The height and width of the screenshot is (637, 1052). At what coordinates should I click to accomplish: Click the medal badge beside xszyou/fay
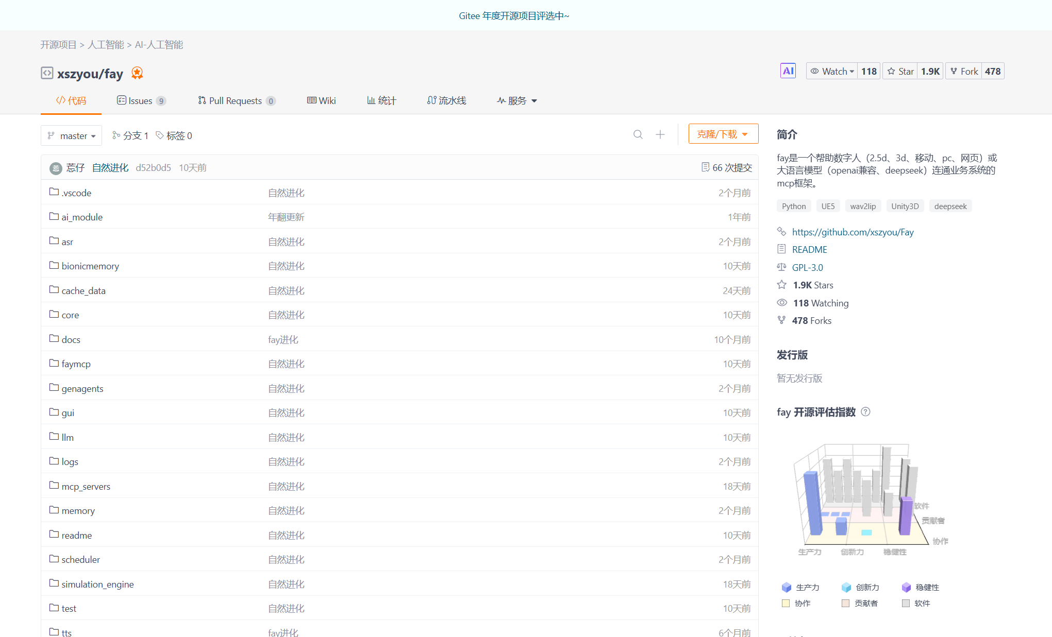tap(137, 73)
